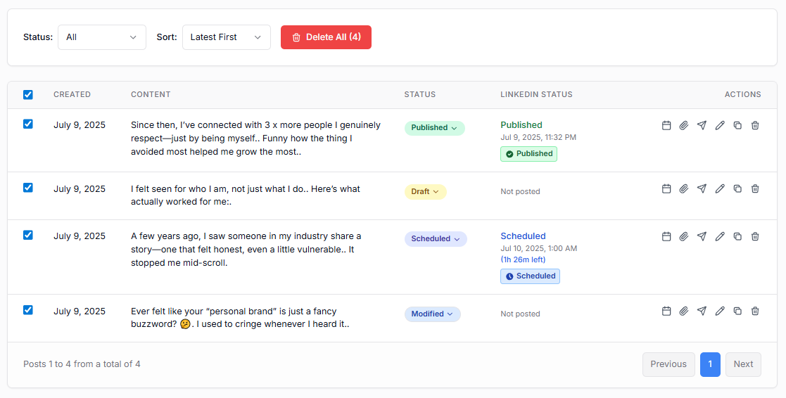Edit the Modified post with pencil icon

tap(720, 312)
